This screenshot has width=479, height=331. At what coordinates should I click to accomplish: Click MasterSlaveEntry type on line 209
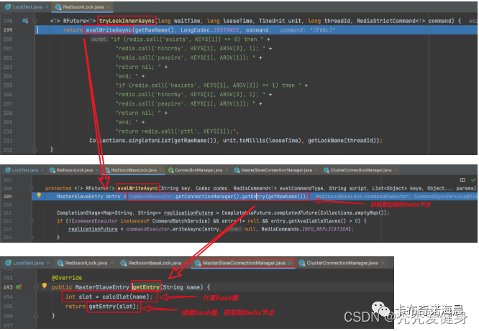pyautogui.click(x=80, y=197)
